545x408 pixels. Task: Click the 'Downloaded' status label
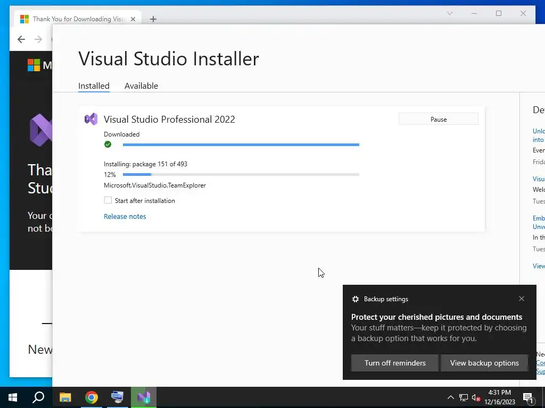pos(122,134)
